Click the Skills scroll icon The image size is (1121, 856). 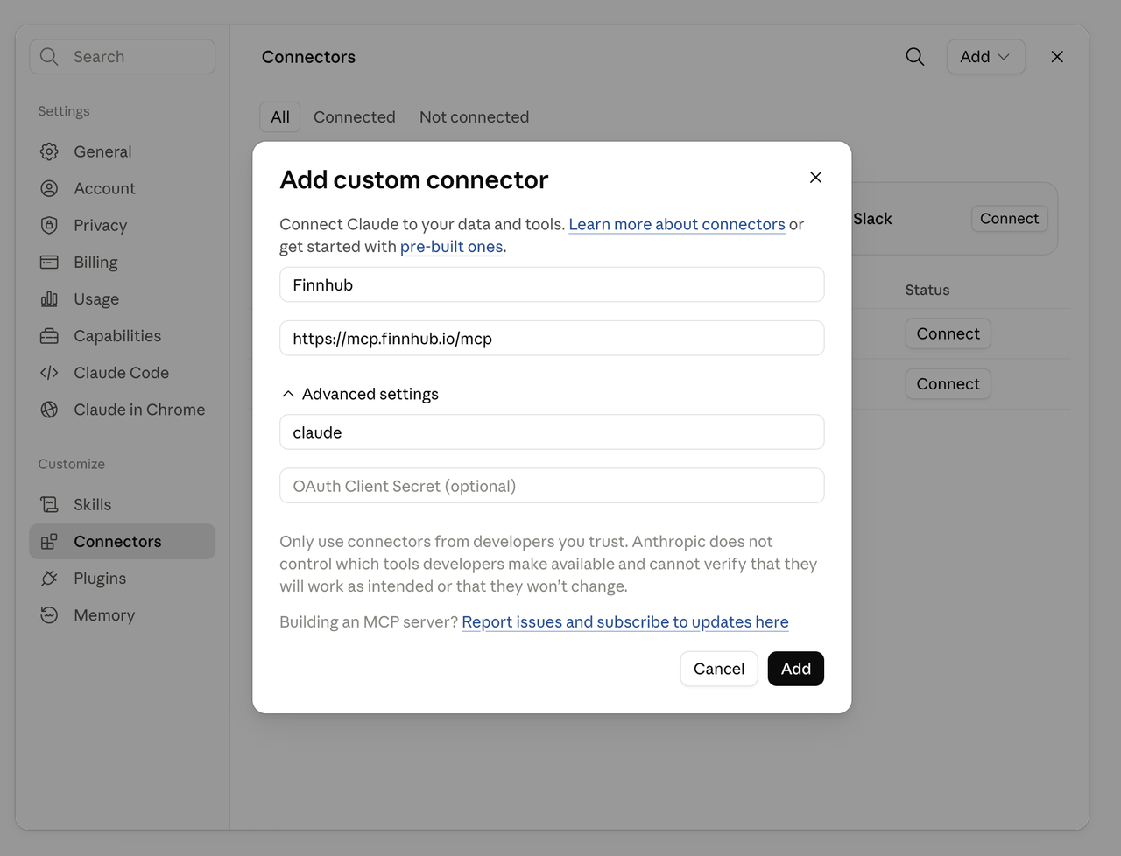(x=49, y=504)
